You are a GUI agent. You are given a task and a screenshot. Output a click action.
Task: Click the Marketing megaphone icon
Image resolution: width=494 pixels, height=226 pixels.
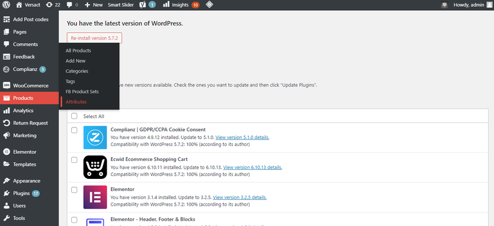coord(7,135)
